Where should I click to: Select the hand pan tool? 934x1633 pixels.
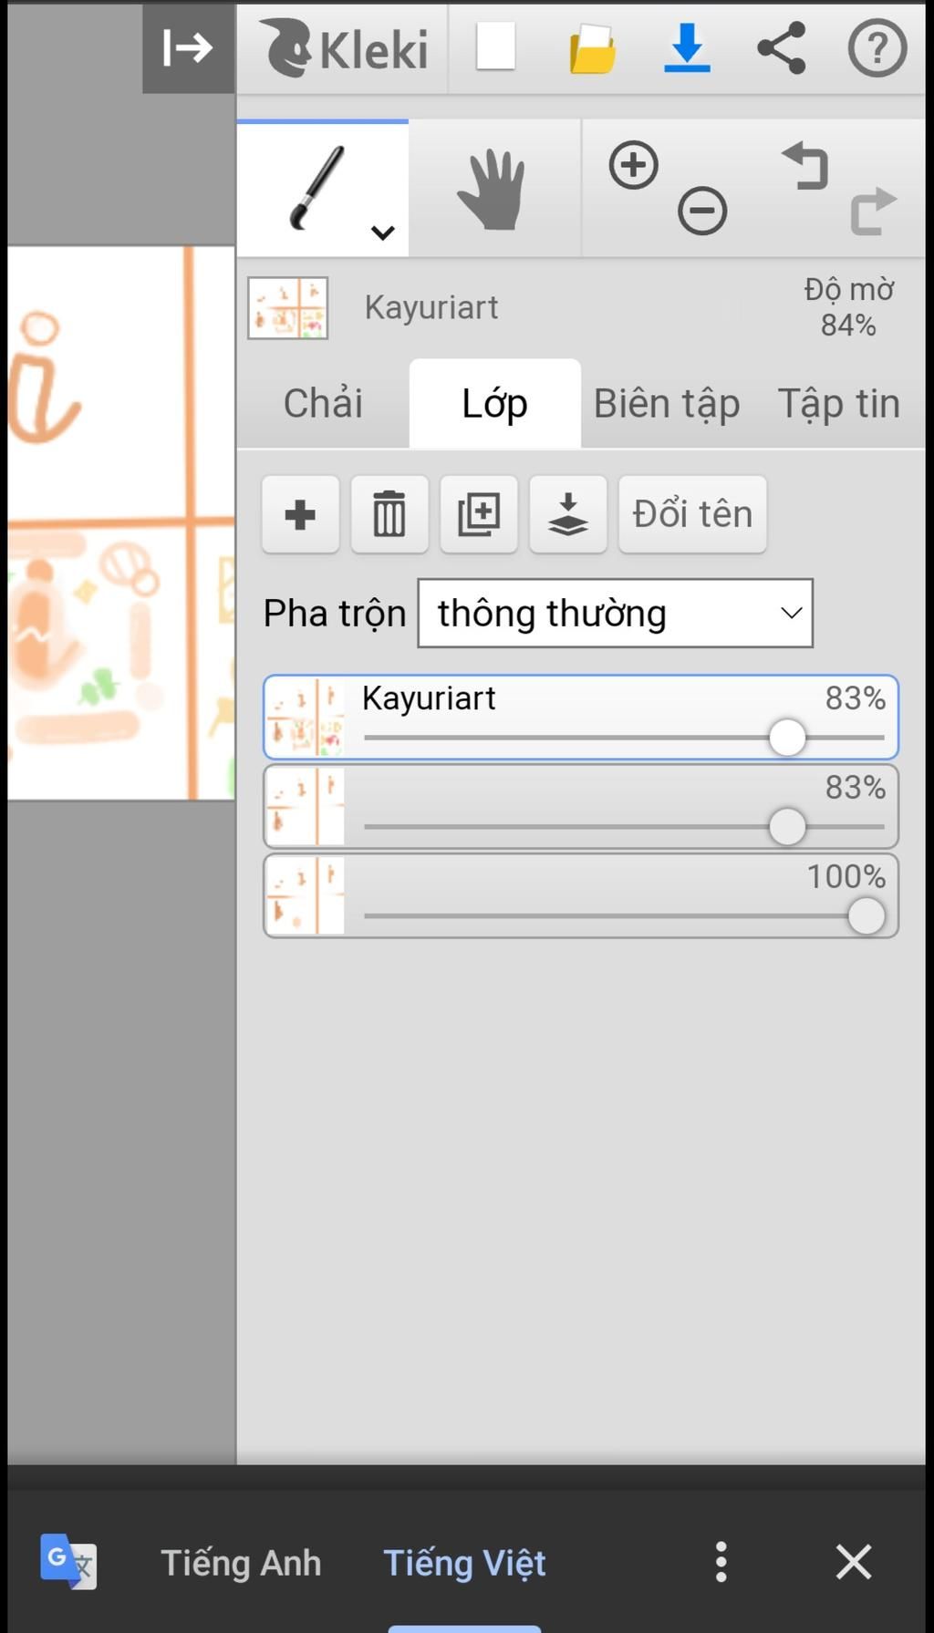coord(493,190)
